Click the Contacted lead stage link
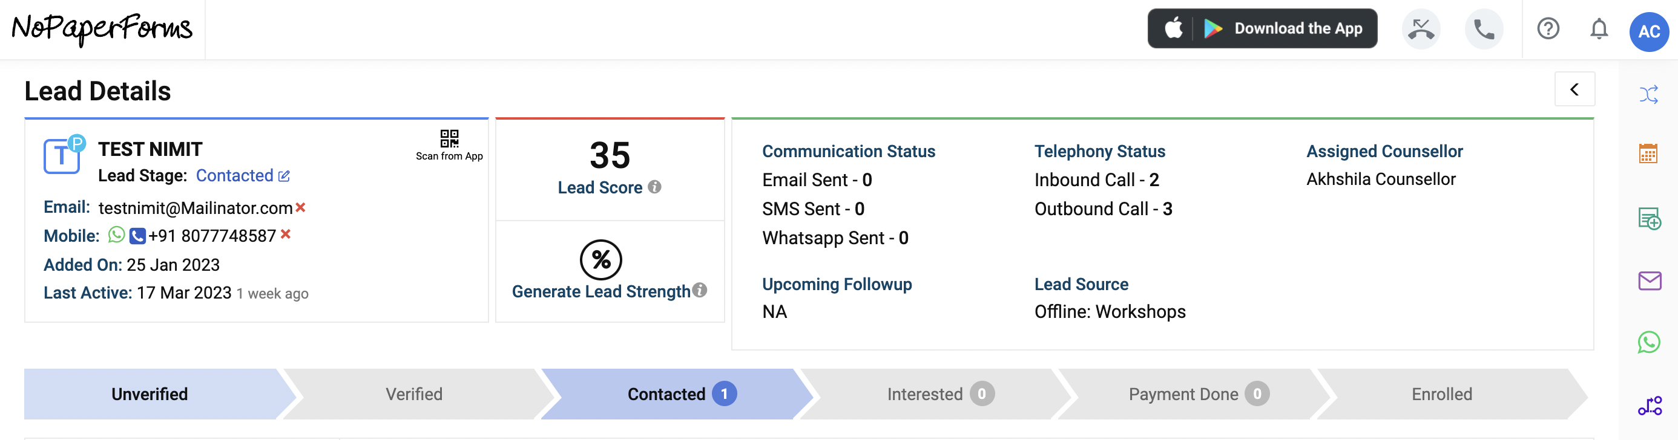This screenshot has width=1678, height=440. point(234,176)
